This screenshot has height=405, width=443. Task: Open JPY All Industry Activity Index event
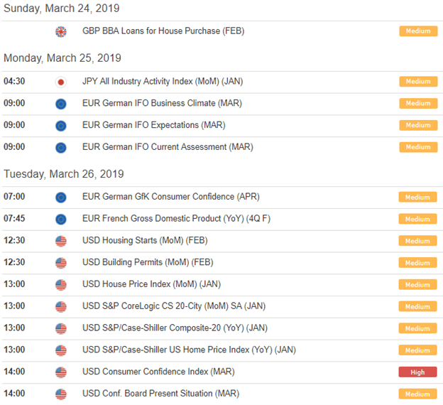click(x=163, y=82)
